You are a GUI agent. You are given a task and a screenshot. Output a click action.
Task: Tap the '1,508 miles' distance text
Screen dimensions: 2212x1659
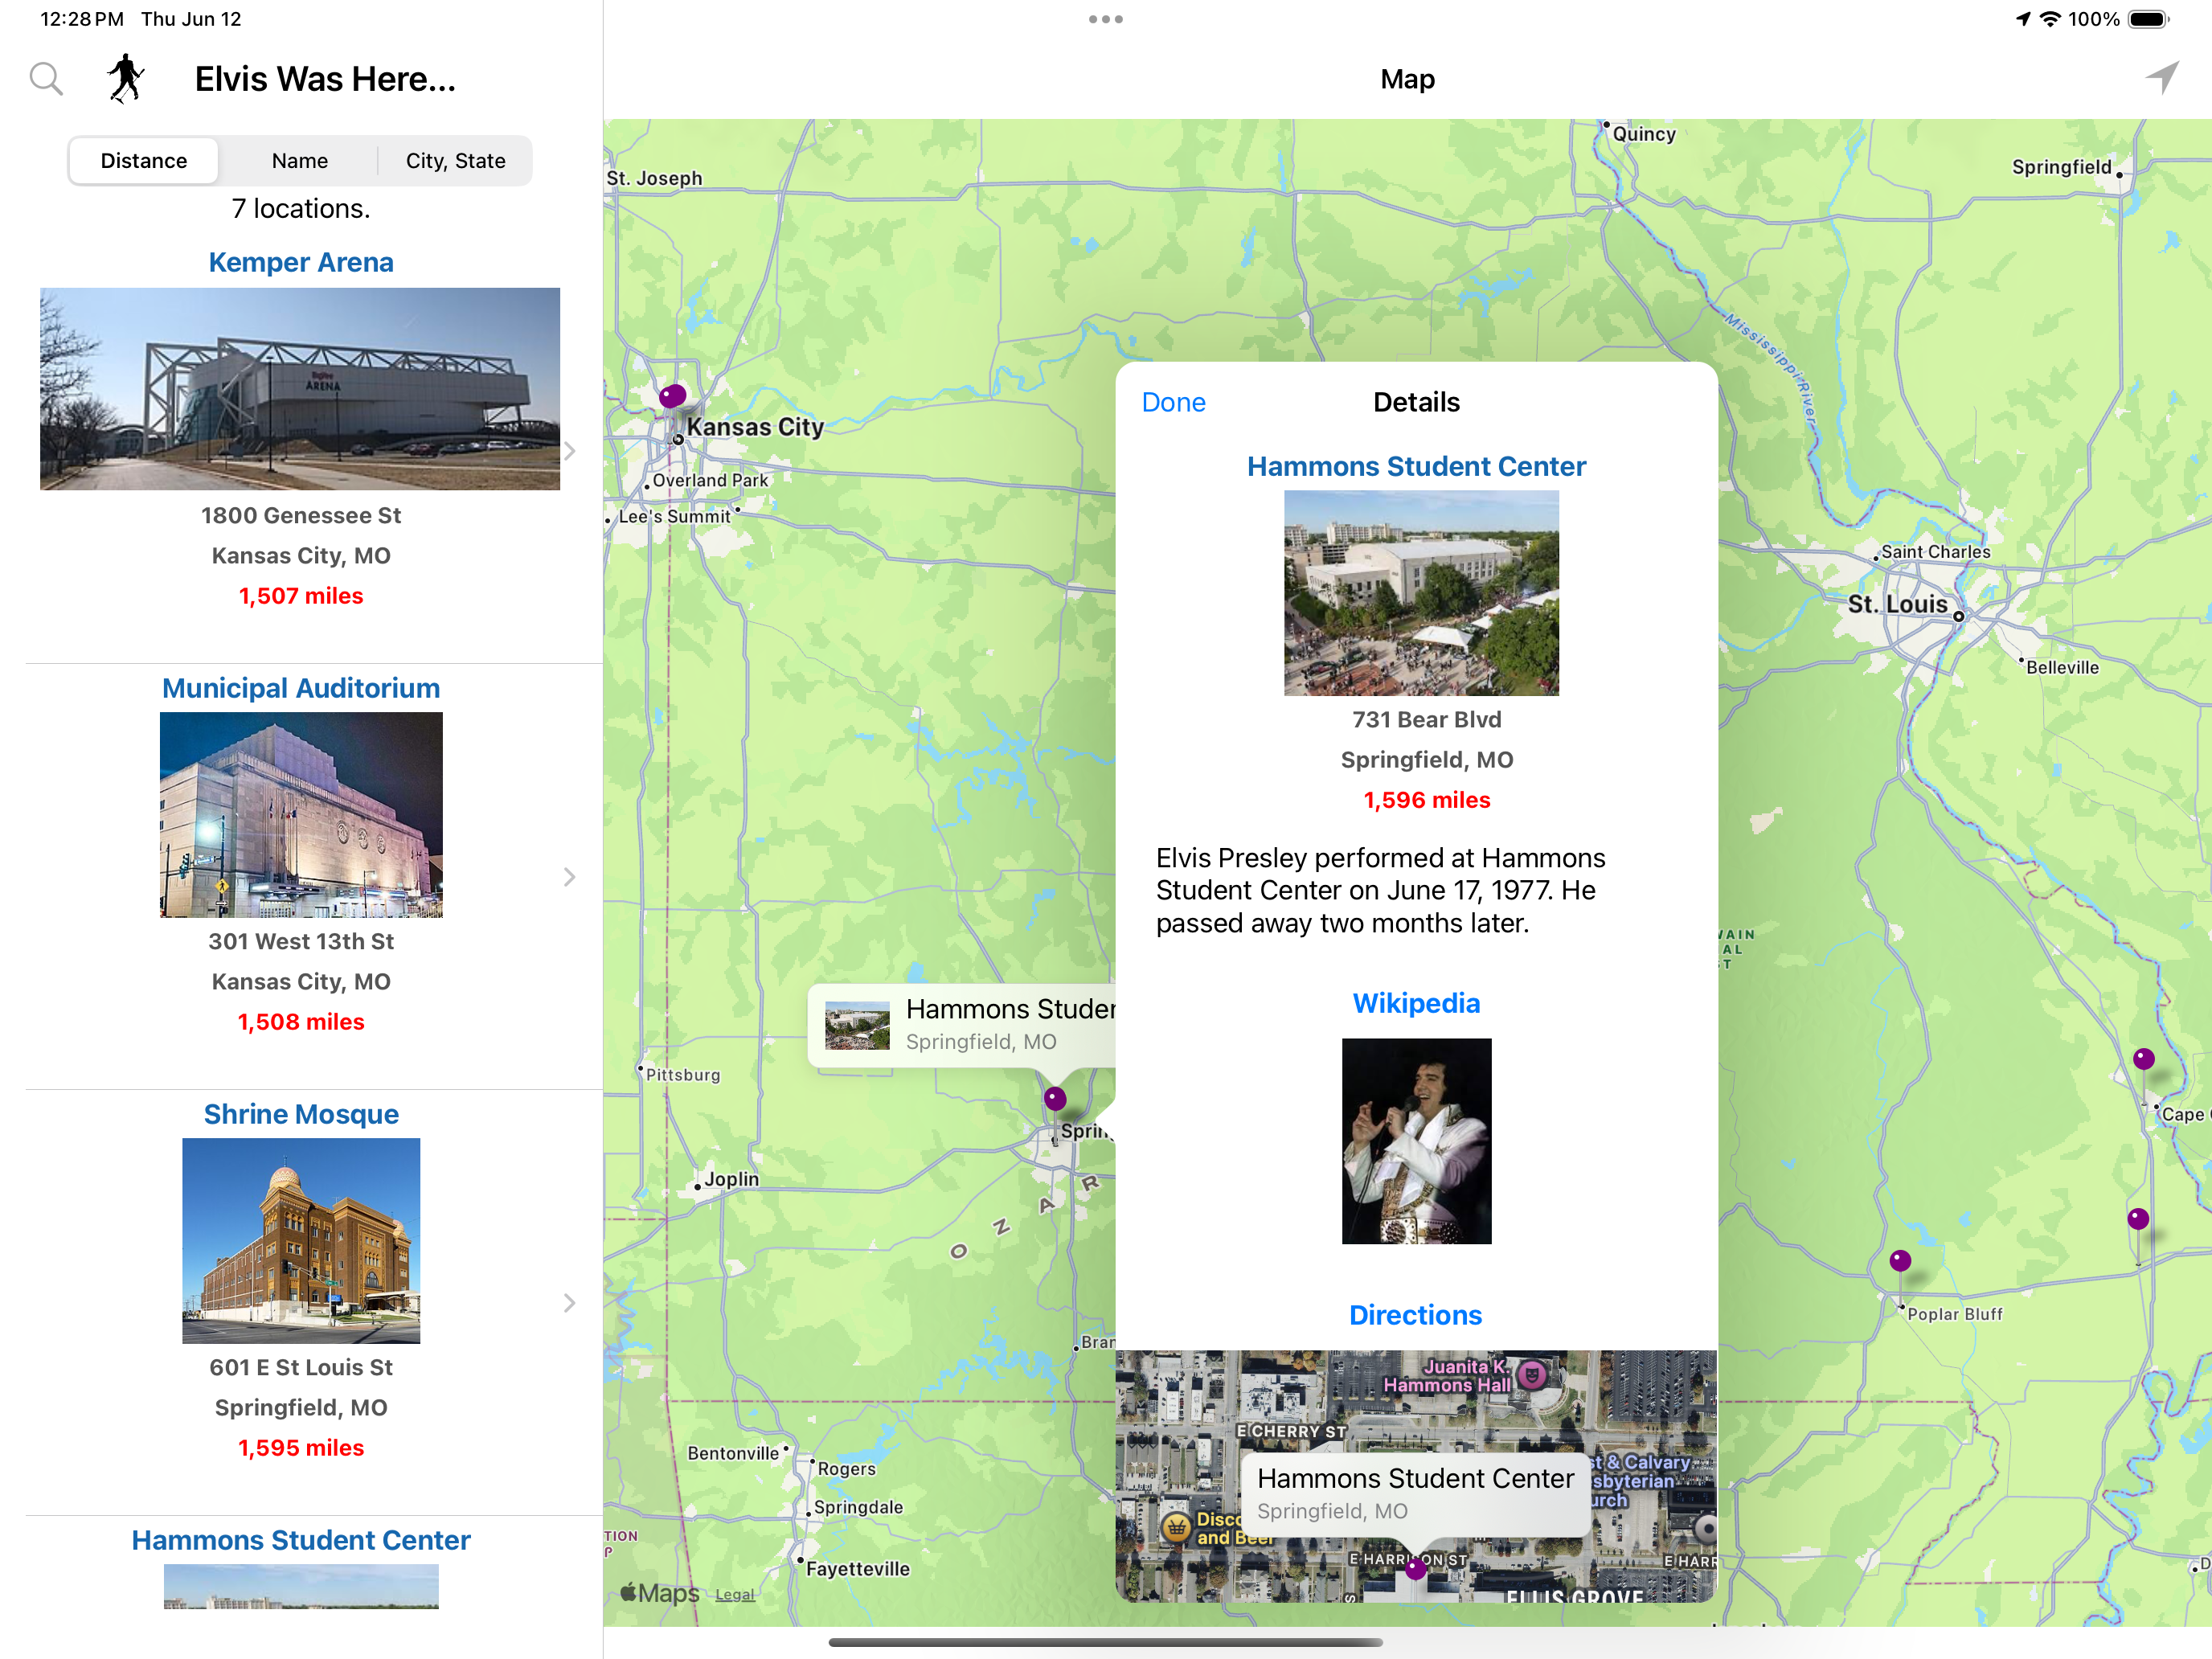tap(301, 1022)
